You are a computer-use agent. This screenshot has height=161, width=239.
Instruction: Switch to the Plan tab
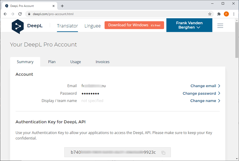click(52, 62)
